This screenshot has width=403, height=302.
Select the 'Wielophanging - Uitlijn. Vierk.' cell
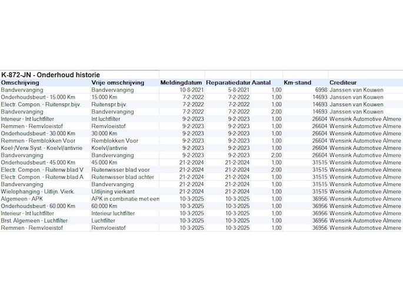pos(38,192)
